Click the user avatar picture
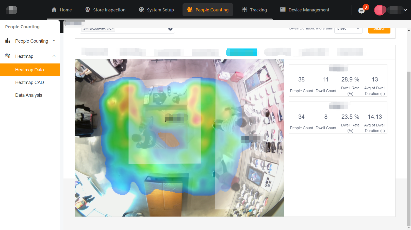The width and height of the screenshot is (411, 230). click(x=380, y=10)
